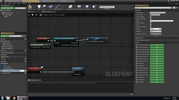Collapse the Events section in Details
Viewport: 179px width, 100px height.
pyautogui.click(x=135, y=42)
